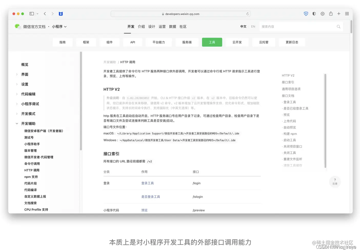Open the gear extension icon in toolbar

tap(323, 14)
